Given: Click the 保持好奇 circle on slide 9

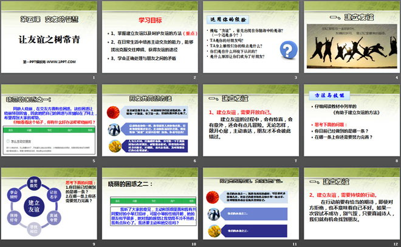Looking at the screenshot, I should click(14, 218).
